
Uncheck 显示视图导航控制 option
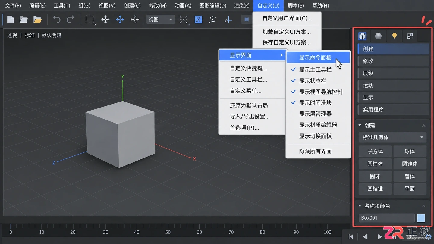tap(318, 92)
